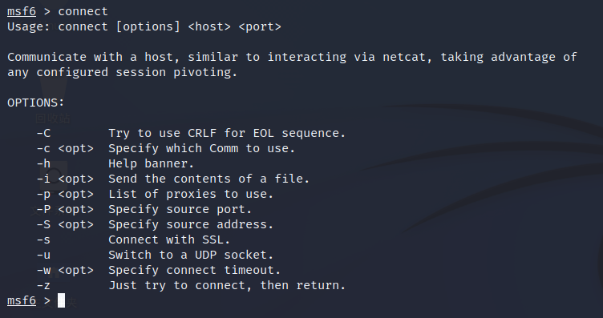Click the OPTIONS: heading text
Image resolution: width=603 pixels, height=318 pixels.
(x=36, y=103)
